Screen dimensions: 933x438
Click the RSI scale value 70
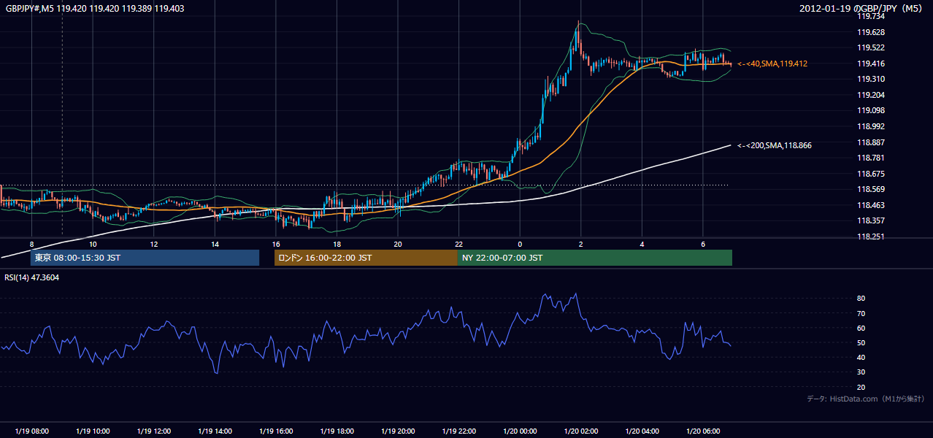tap(861, 313)
